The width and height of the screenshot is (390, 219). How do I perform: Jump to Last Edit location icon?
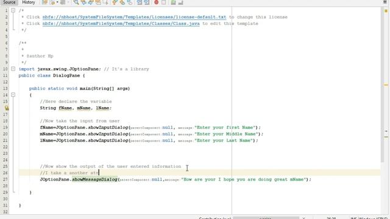44,2
